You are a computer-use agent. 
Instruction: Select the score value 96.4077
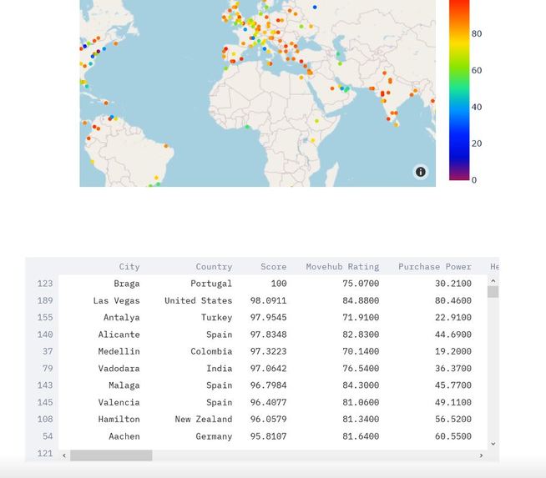pyautogui.click(x=268, y=402)
